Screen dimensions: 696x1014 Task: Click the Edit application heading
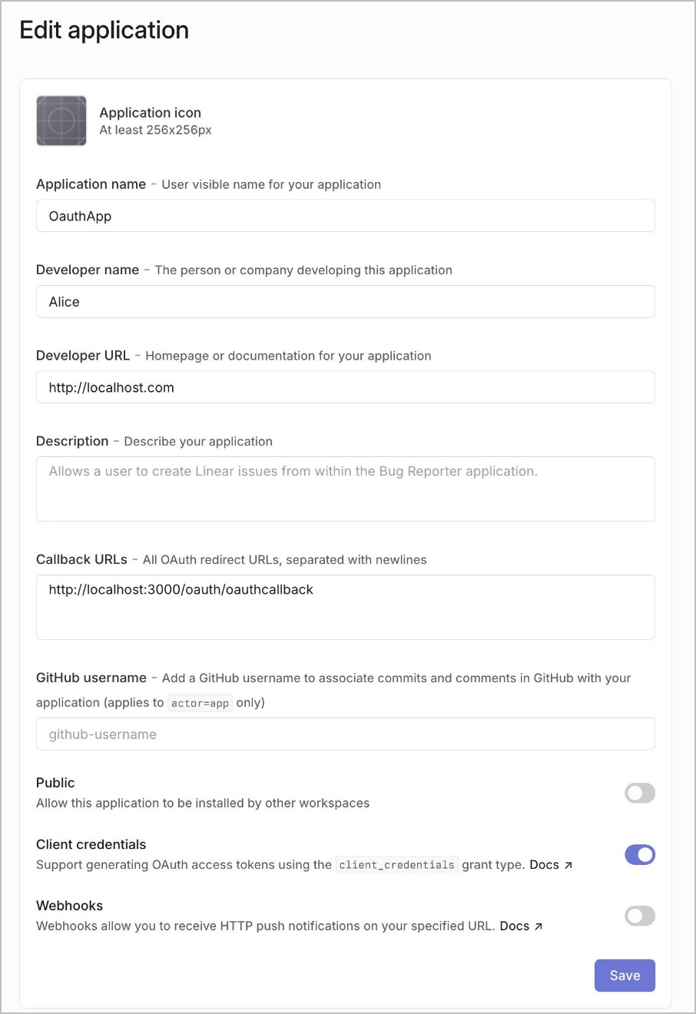[x=104, y=30]
